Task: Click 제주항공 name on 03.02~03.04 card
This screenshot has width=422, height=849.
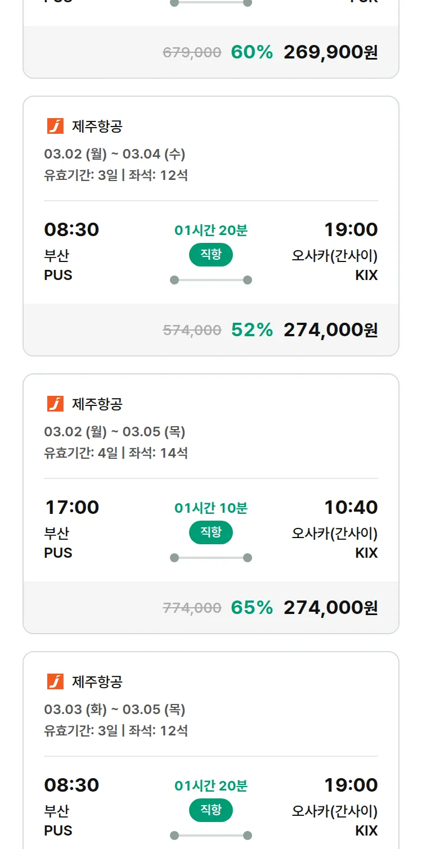Action: tap(97, 127)
